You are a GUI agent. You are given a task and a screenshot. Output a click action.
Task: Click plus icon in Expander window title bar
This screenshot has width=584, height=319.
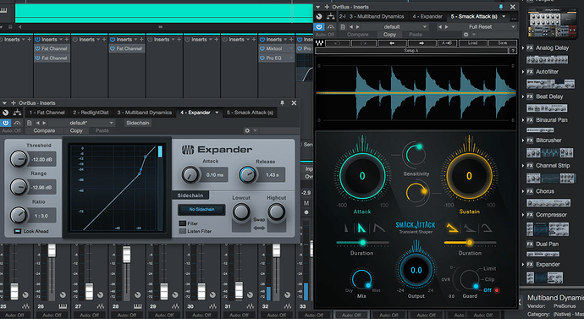pyautogui.click(x=14, y=103)
